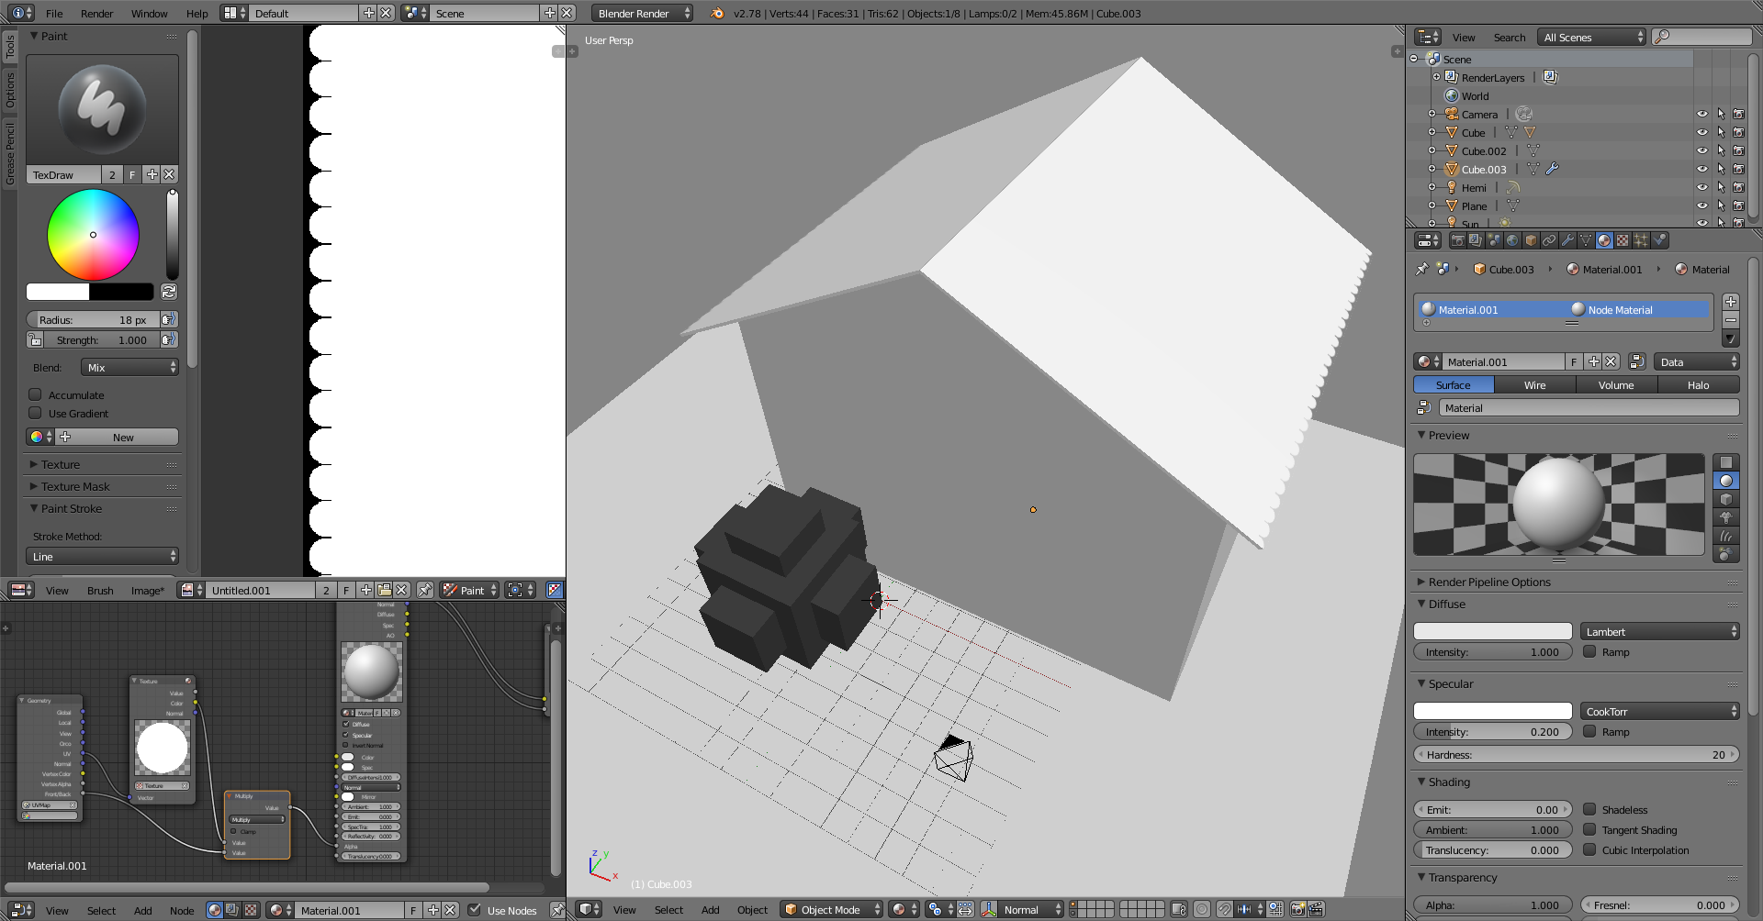Open the Object Mode dropdown

point(831,909)
